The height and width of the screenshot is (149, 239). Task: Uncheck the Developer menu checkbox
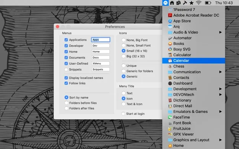(x=66, y=46)
